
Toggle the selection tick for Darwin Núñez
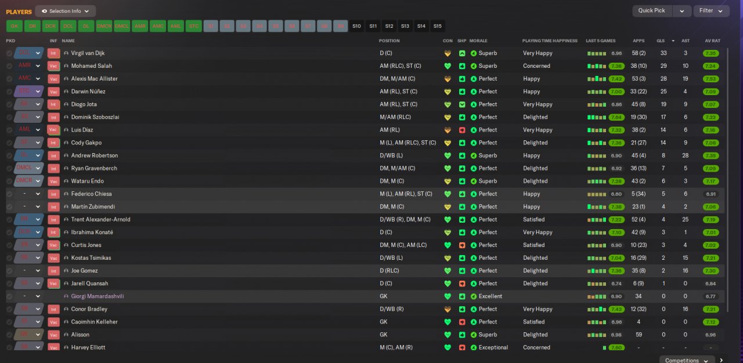[x=9, y=92]
